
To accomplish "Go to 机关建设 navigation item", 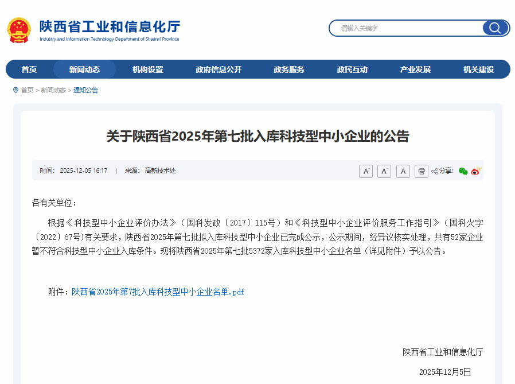I will click(x=478, y=69).
